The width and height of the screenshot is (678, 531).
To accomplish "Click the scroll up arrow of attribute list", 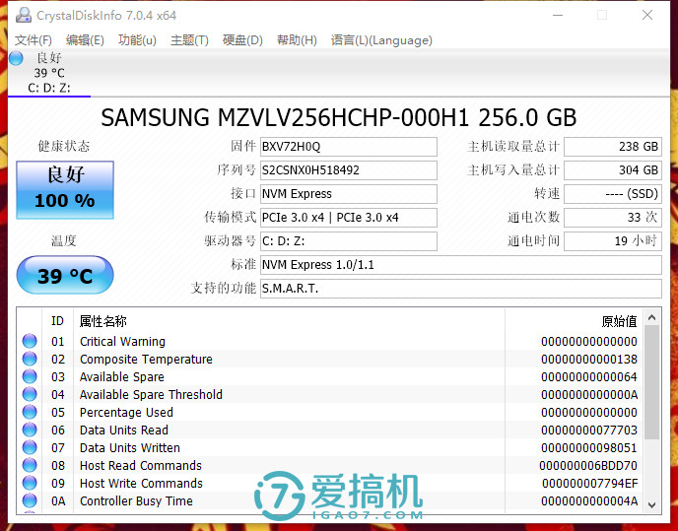I will click(652, 318).
